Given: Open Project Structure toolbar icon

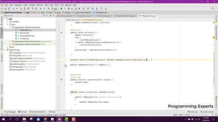Looking at the screenshot, I should (x=92, y=8).
